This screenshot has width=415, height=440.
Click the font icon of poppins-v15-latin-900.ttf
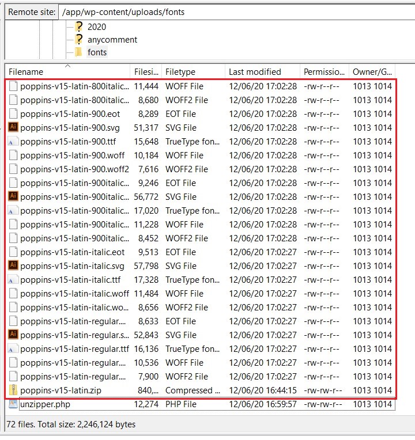(x=13, y=142)
